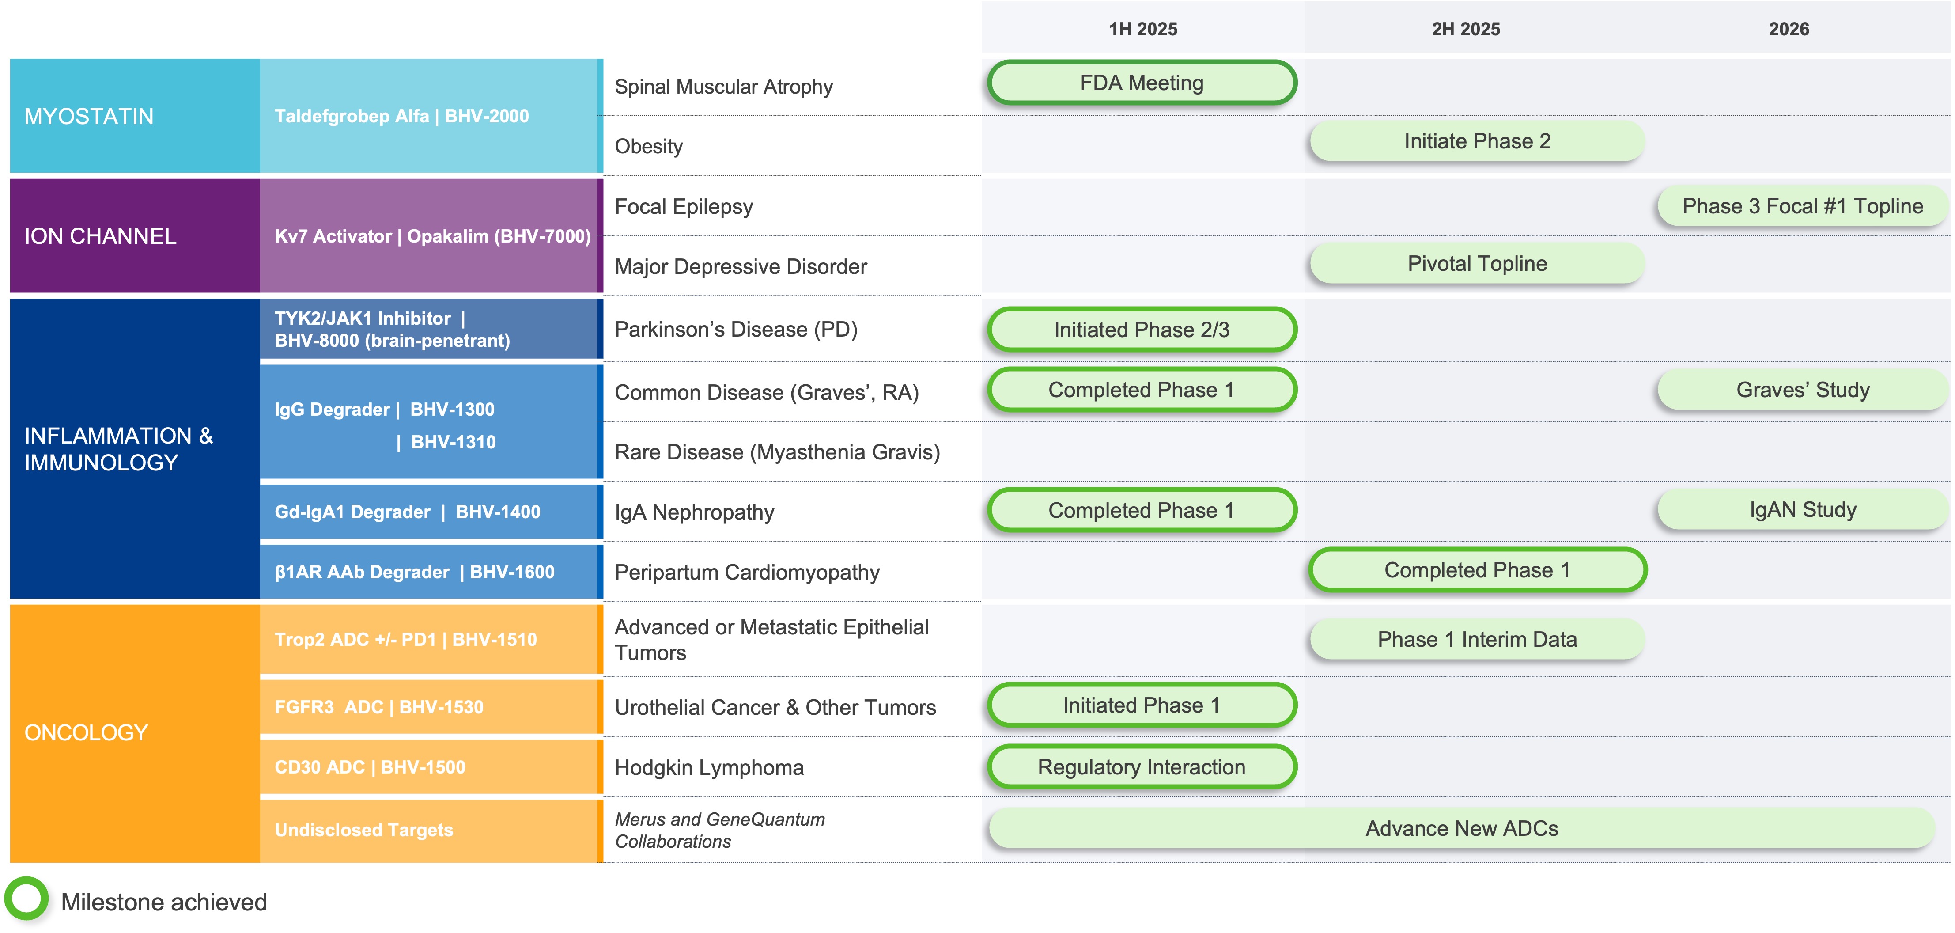Open the 1H 2025 column header
The image size is (1955, 933).
(x=1142, y=29)
